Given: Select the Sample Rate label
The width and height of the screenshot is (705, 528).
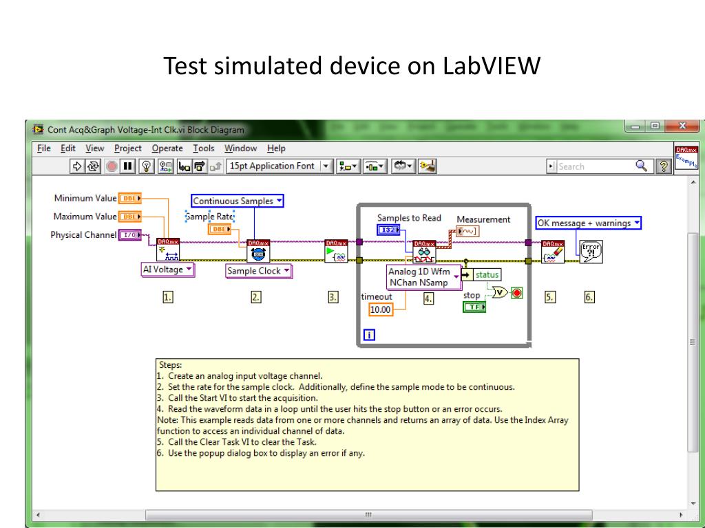Looking at the screenshot, I should tap(209, 217).
